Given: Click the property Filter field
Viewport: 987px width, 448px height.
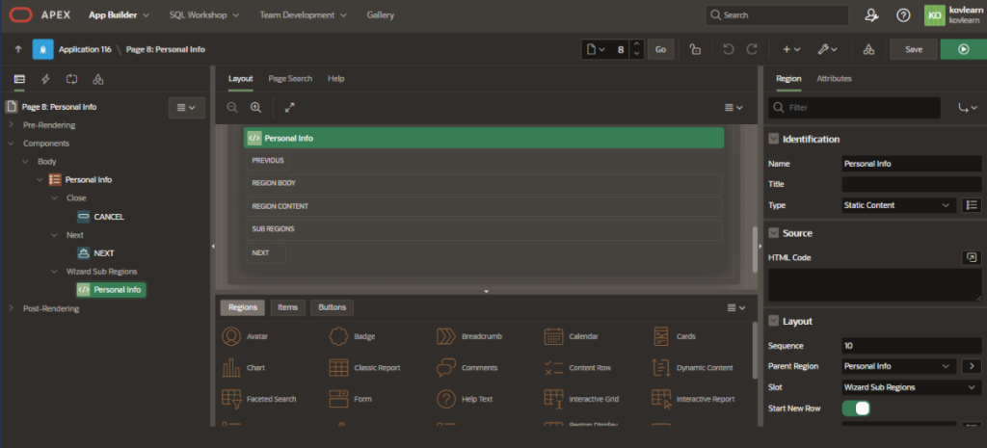Looking at the screenshot, I should 854,108.
